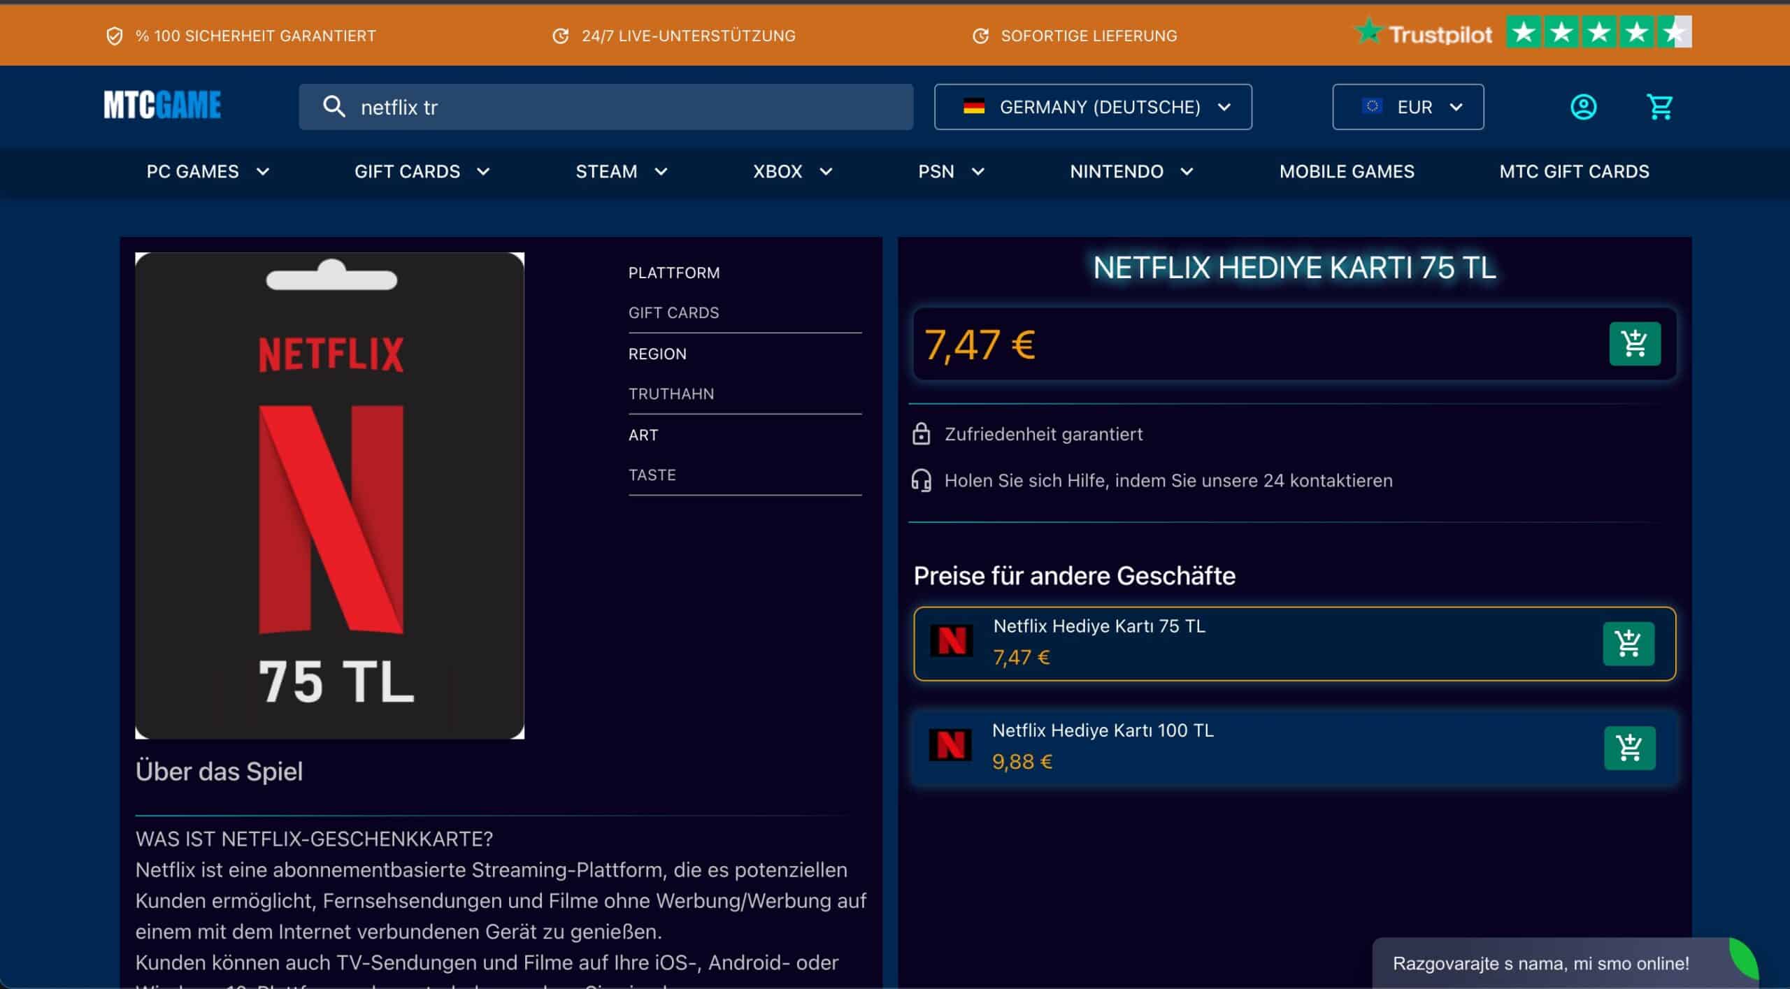Click the security shield icon in top banner
Viewport: 1790px width, 989px height.
pos(115,36)
